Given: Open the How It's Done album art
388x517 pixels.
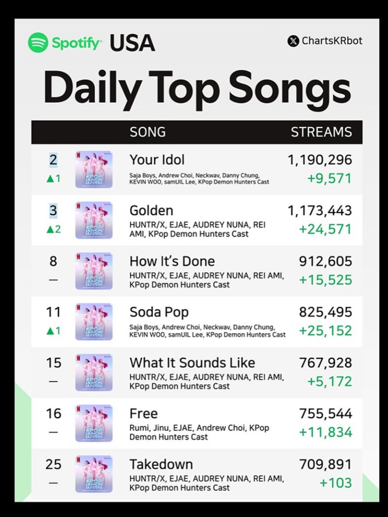Looking at the screenshot, I should click(x=94, y=271).
